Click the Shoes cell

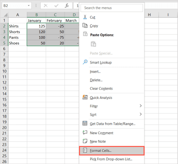click(x=18, y=43)
